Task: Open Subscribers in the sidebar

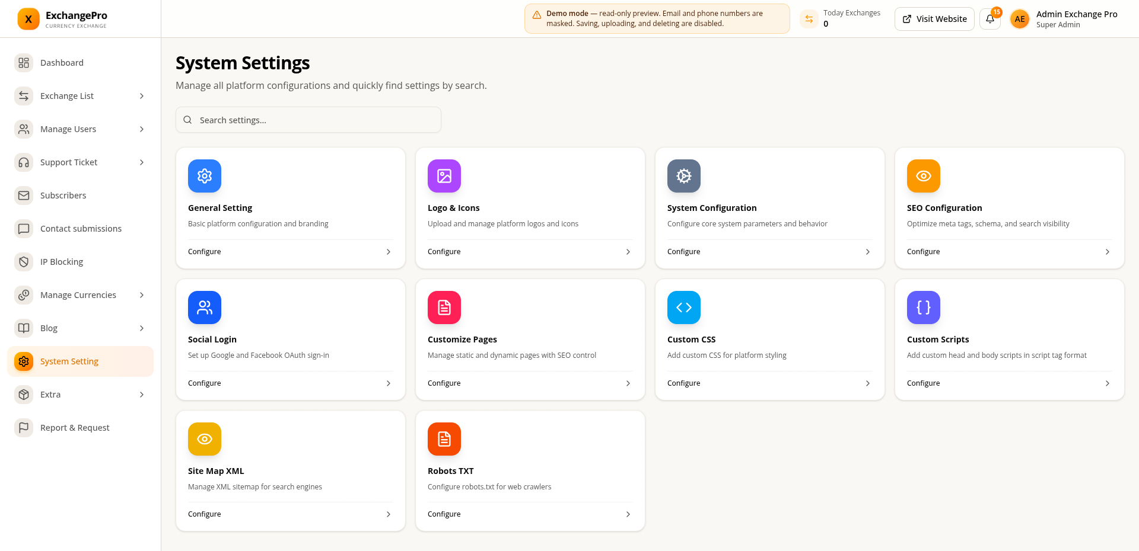Action: tap(80, 196)
